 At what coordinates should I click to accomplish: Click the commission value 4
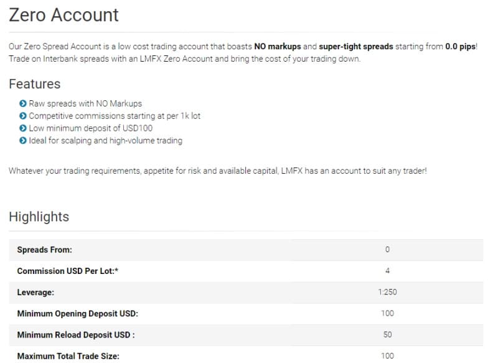coord(387,271)
